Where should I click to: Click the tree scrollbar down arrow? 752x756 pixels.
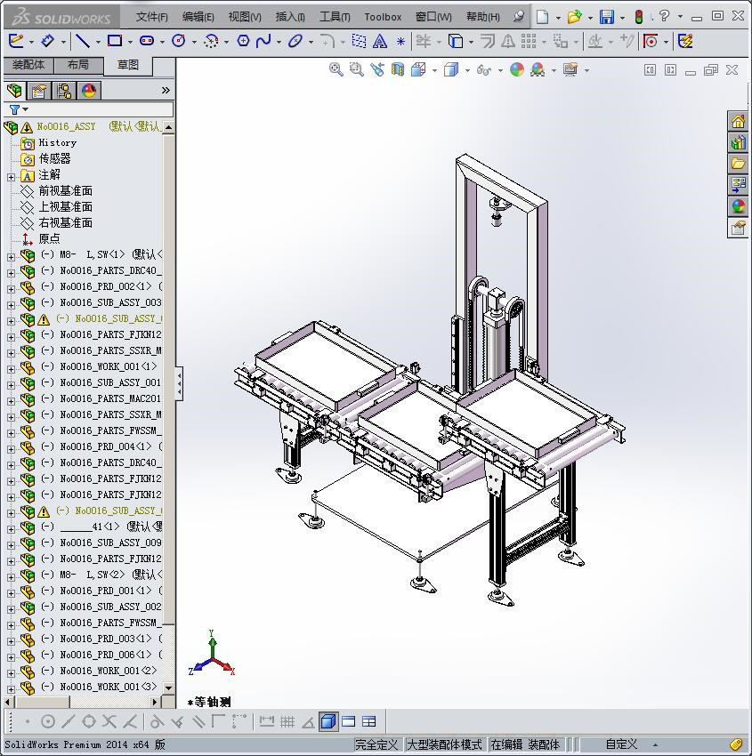point(168,688)
